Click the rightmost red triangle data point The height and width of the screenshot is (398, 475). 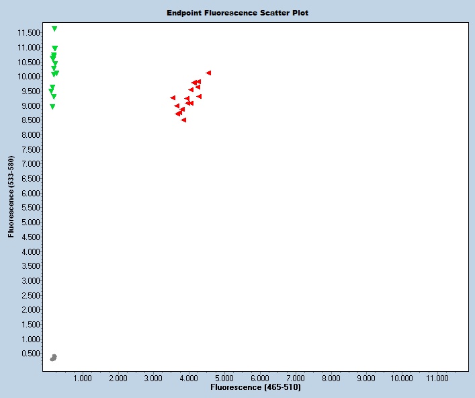(x=208, y=73)
